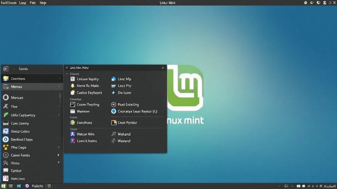The width and height of the screenshot is (337, 189).
Task: Launch Lacs Fily from the submenu
Action: click(x=121, y=86)
